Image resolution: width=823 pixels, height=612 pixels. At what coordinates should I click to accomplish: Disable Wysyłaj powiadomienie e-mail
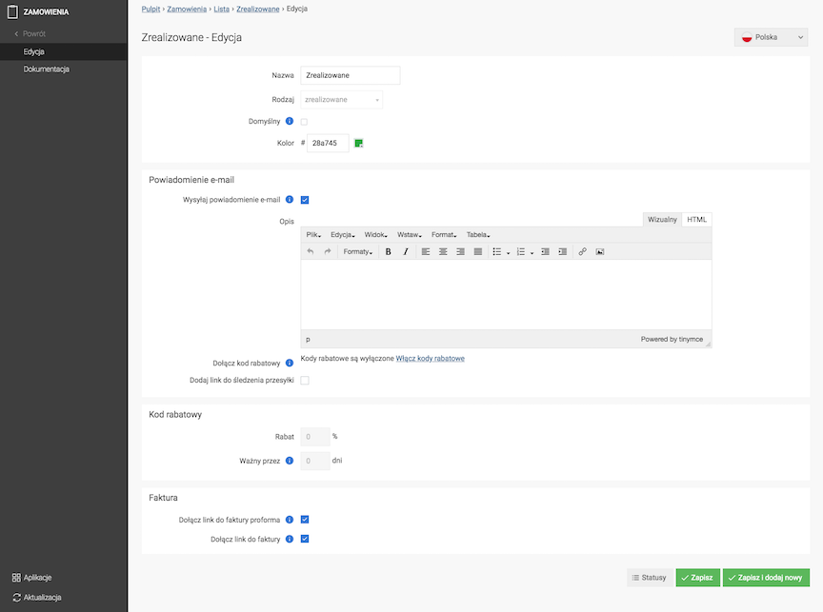click(x=306, y=200)
